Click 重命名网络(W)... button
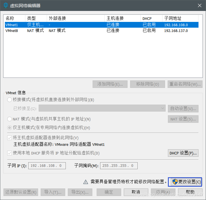The image size is (206, 200). tap(185, 84)
